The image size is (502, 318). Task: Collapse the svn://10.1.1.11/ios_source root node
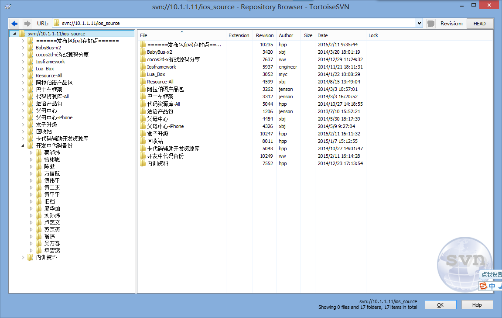pyautogui.click(x=14, y=34)
